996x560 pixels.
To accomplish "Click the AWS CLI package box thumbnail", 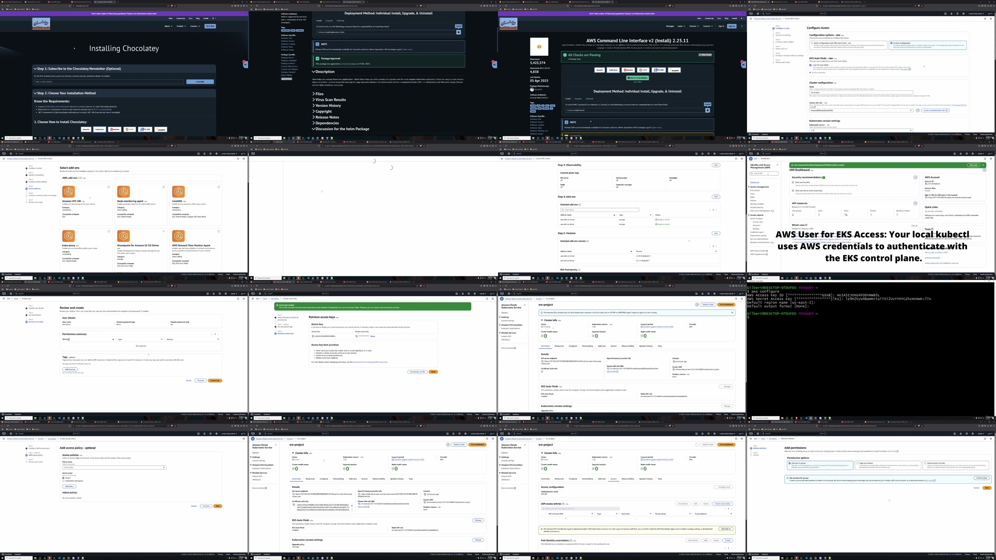I will 539,47.
